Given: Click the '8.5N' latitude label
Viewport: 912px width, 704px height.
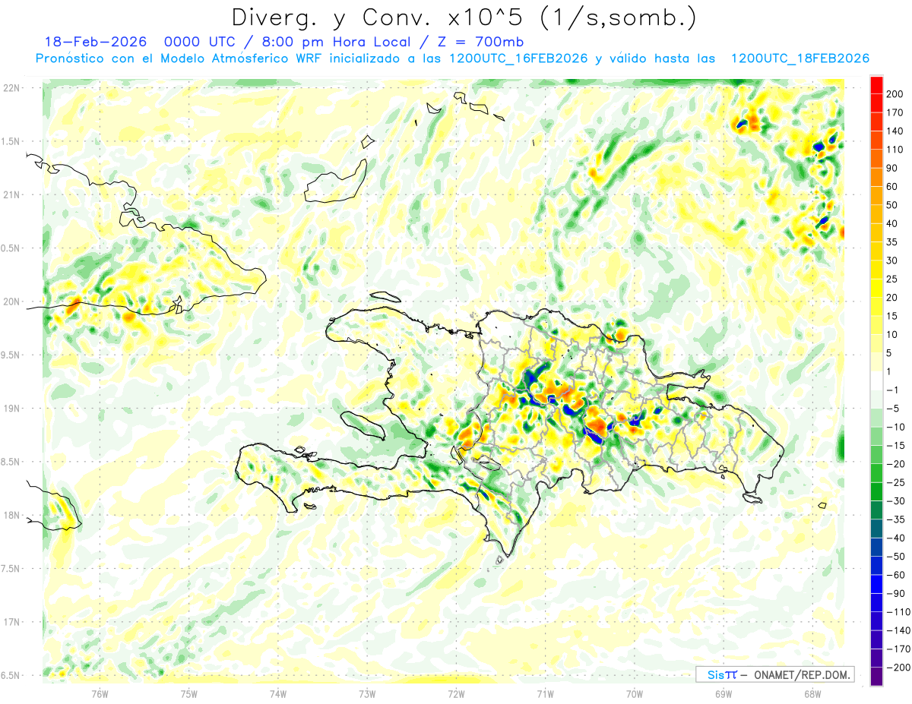Looking at the screenshot, I should pyautogui.click(x=11, y=462).
